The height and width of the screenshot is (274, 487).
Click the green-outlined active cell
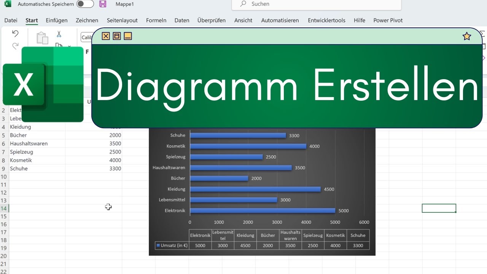[x=439, y=208]
